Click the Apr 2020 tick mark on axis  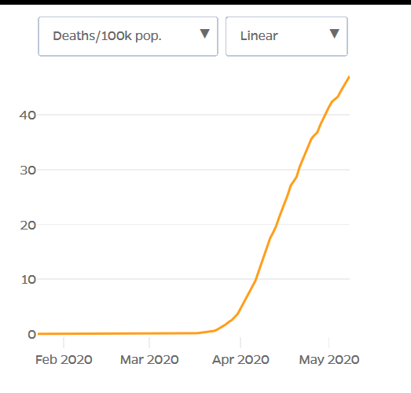click(240, 343)
